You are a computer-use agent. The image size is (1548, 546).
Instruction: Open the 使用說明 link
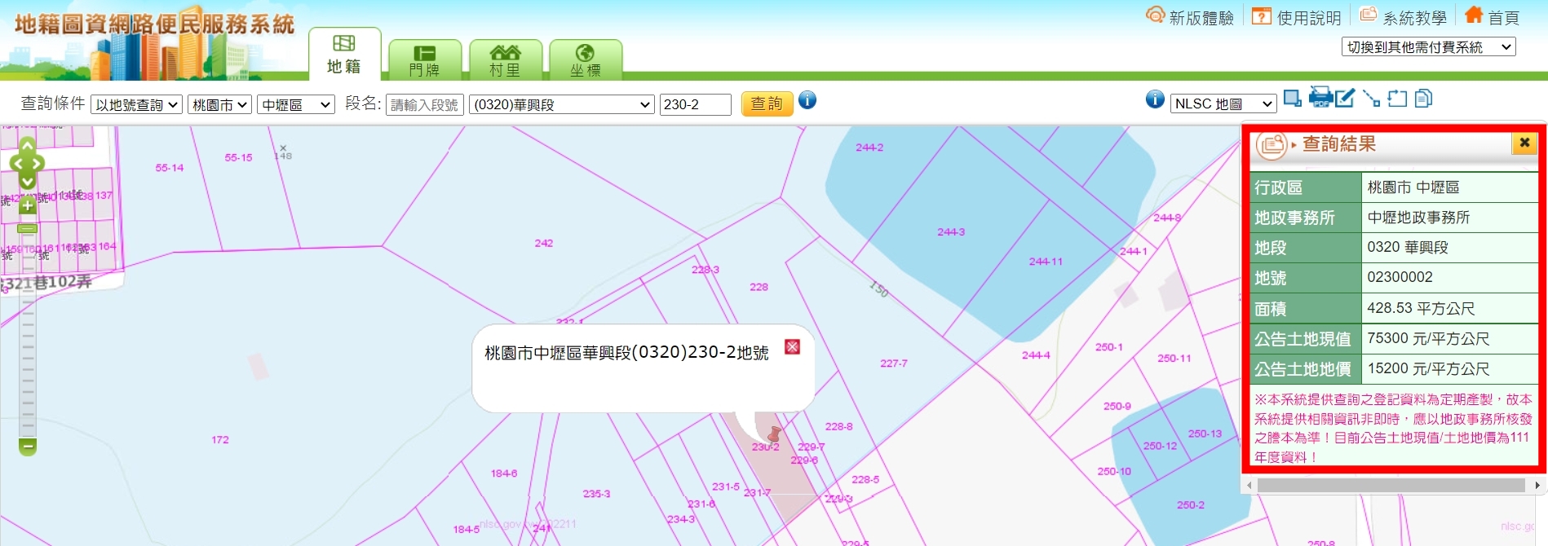1297,17
